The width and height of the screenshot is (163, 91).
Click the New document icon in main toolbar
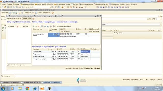2,7
